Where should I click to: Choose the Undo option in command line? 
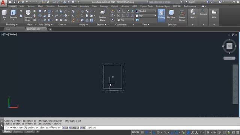point(82,127)
